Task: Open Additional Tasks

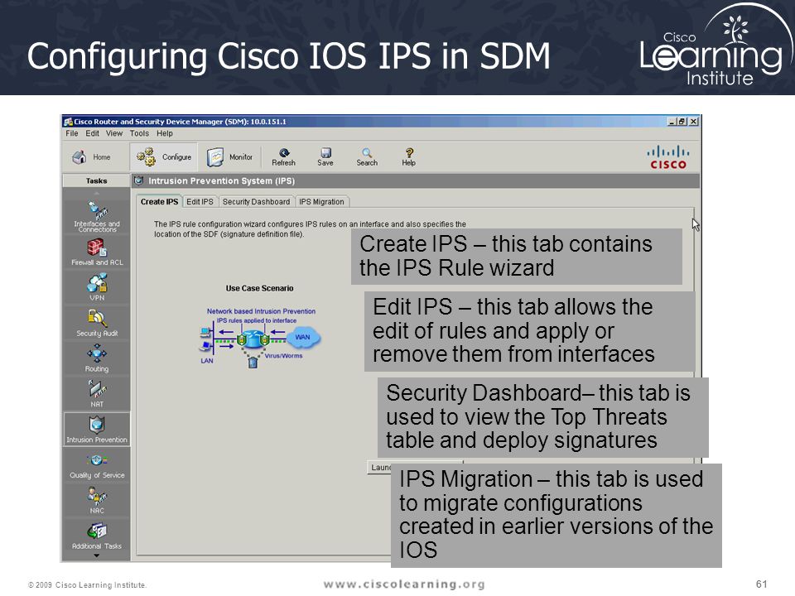Action: [97, 536]
